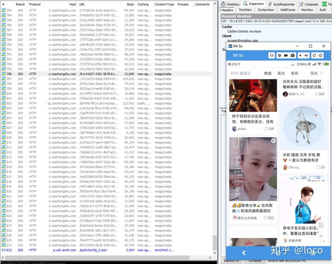The width and height of the screenshot is (332, 264).
Task: Select the session row for p.cdn.anzhi.com
Action: click(x=107, y=250)
